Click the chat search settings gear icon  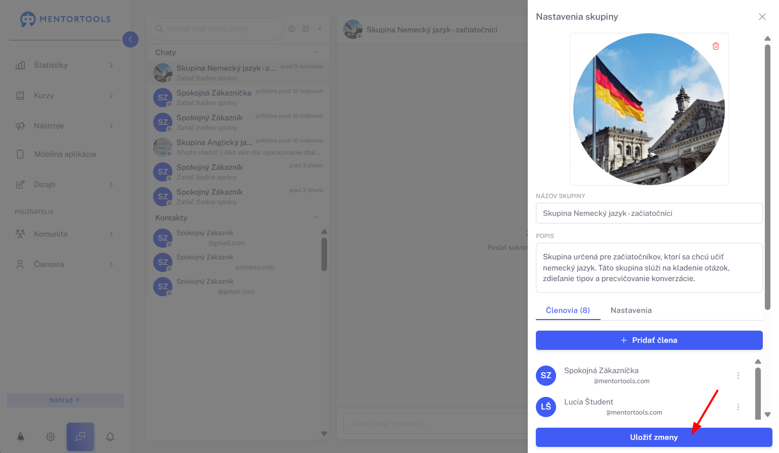292,29
